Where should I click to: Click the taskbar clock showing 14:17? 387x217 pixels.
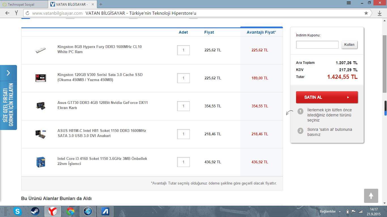pos(374,209)
